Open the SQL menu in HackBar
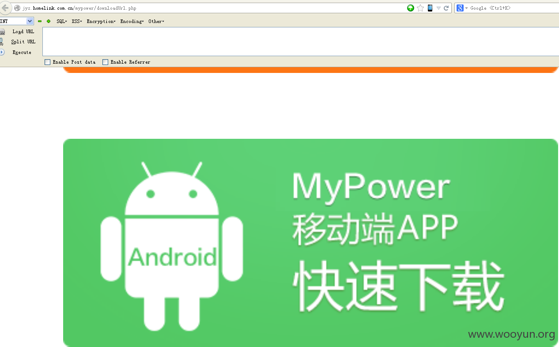Image resolution: width=559 pixels, height=347 pixels. [x=62, y=21]
